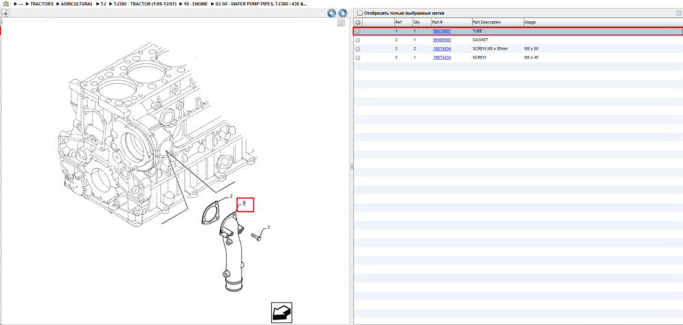Select the TUBE description cell
The width and height of the screenshot is (683, 325).
coord(477,31)
